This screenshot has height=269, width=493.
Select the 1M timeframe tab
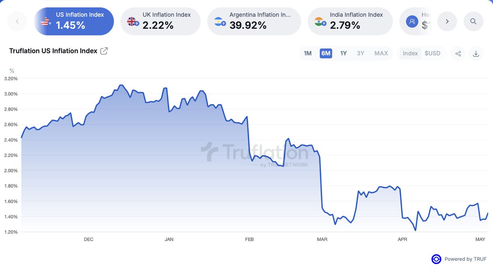point(308,53)
